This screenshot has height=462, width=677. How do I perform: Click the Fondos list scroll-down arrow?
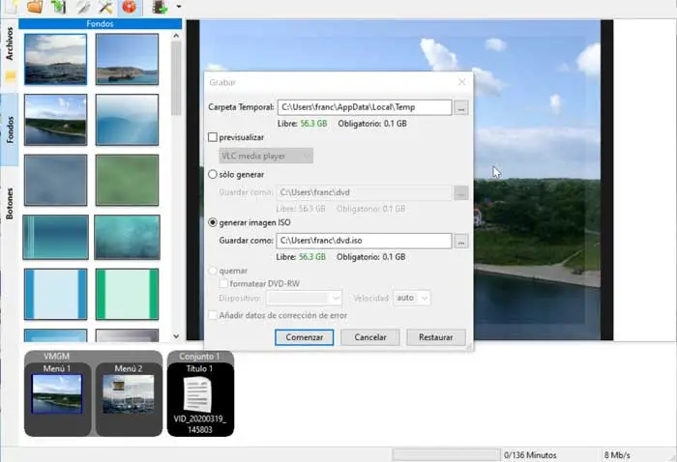click(x=176, y=336)
